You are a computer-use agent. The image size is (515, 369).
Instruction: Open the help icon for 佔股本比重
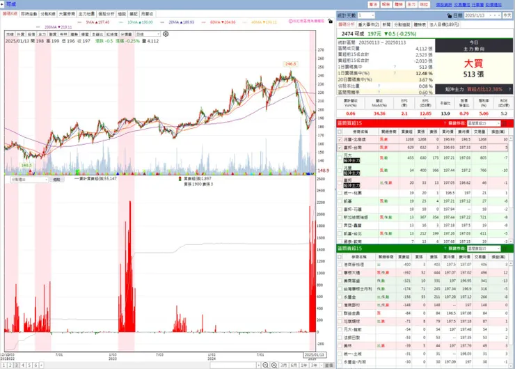click(x=379, y=86)
